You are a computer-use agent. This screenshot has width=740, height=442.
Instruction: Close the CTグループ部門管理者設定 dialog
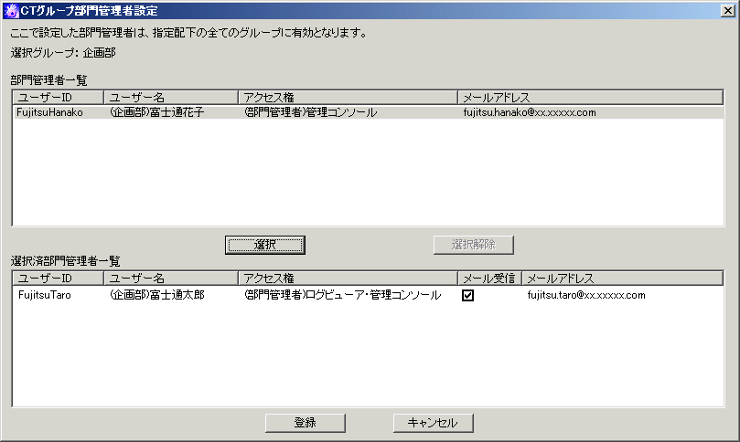727,11
